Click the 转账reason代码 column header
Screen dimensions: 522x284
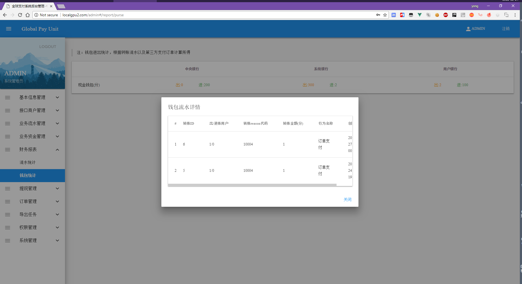[255, 123]
